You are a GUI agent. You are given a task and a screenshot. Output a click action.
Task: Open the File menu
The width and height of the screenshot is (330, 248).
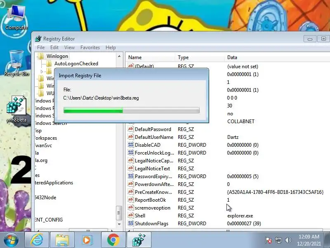click(41, 48)
